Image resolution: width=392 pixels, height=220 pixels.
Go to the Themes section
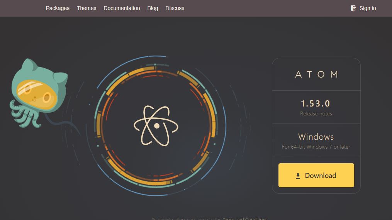(x=87, y=8)
